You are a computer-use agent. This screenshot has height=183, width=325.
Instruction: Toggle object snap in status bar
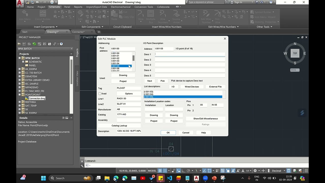[210, 171]
